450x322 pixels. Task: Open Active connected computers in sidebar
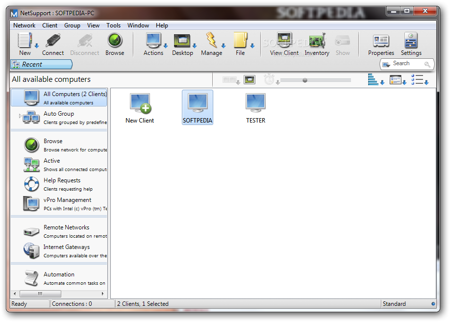59,165
